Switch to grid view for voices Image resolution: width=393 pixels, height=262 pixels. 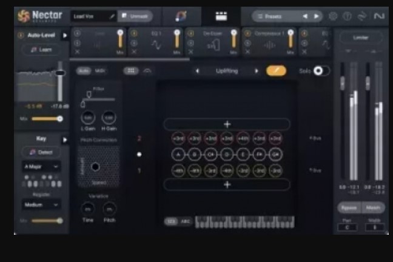(x=131, y=71)
